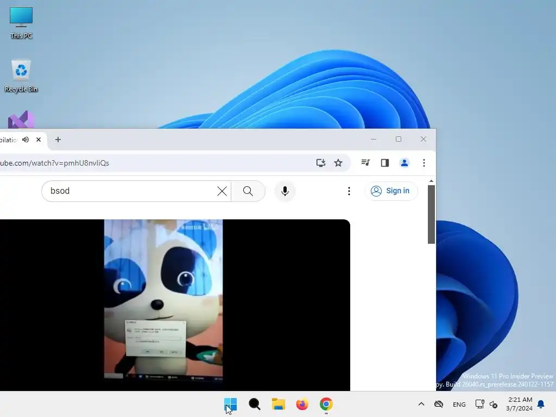Screen dimensions: 556x417
Task: Open Windows Search from taskbar
Action: (255, 404)
